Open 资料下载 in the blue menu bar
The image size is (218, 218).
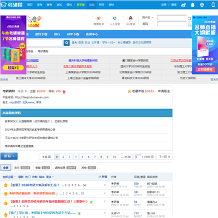[x=41, y=35]
